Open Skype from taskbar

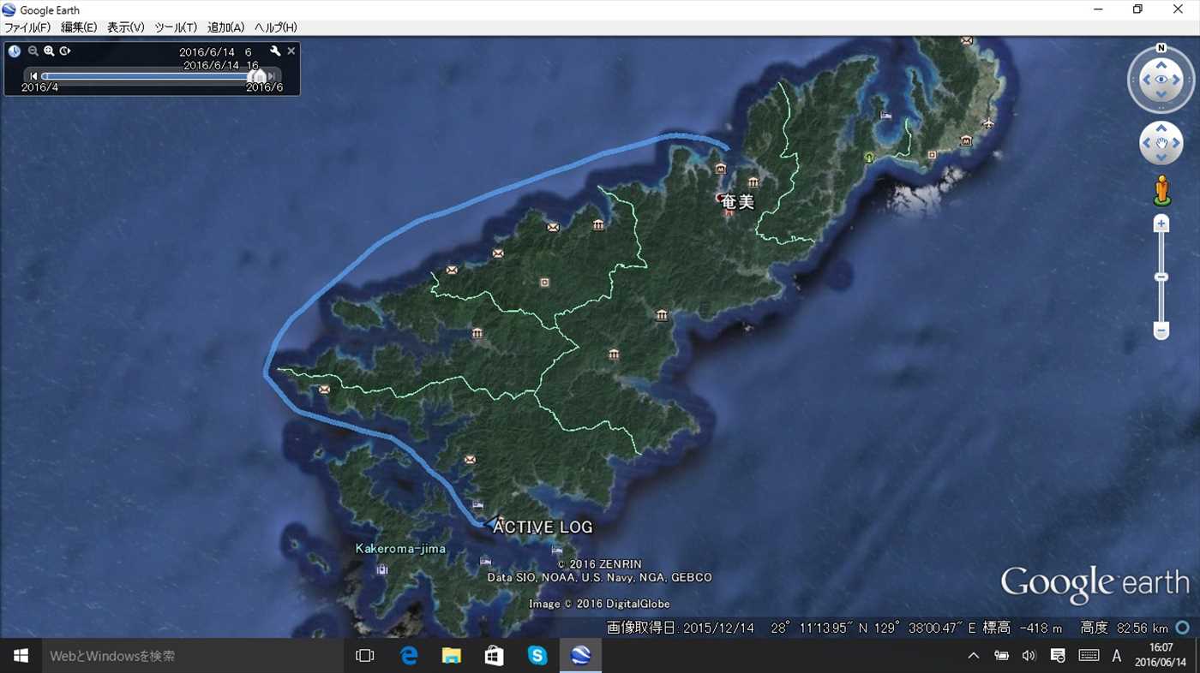tap(537, 656)
